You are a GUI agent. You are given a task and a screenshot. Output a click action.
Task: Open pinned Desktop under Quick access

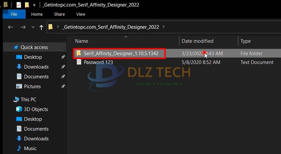coord(33,57)
